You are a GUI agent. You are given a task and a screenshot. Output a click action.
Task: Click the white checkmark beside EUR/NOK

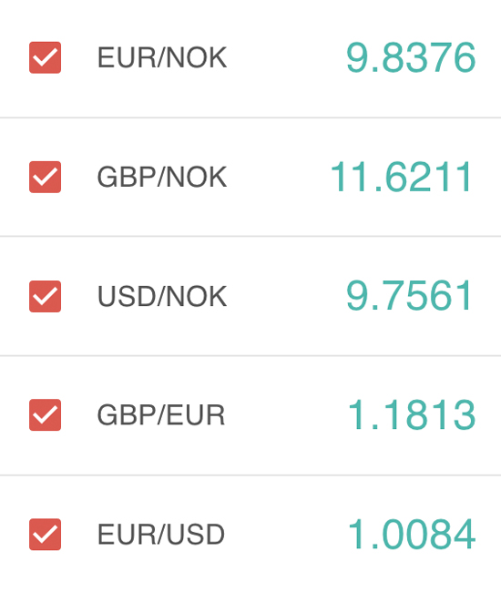click(45, 57)
